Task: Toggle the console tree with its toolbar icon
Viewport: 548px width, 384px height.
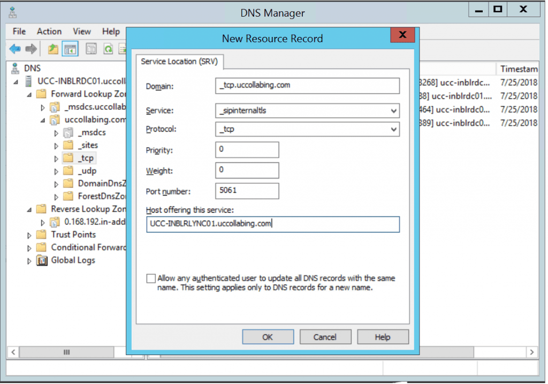Action: click(x=70, y=49)
